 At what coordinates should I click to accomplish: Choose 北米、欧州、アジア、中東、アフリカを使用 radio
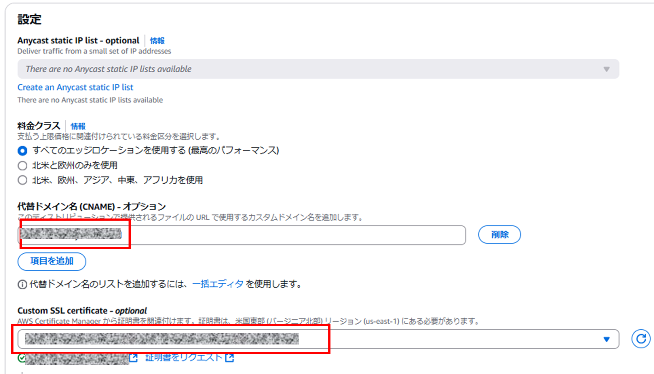pyautogui.click(x=23, y=180)
